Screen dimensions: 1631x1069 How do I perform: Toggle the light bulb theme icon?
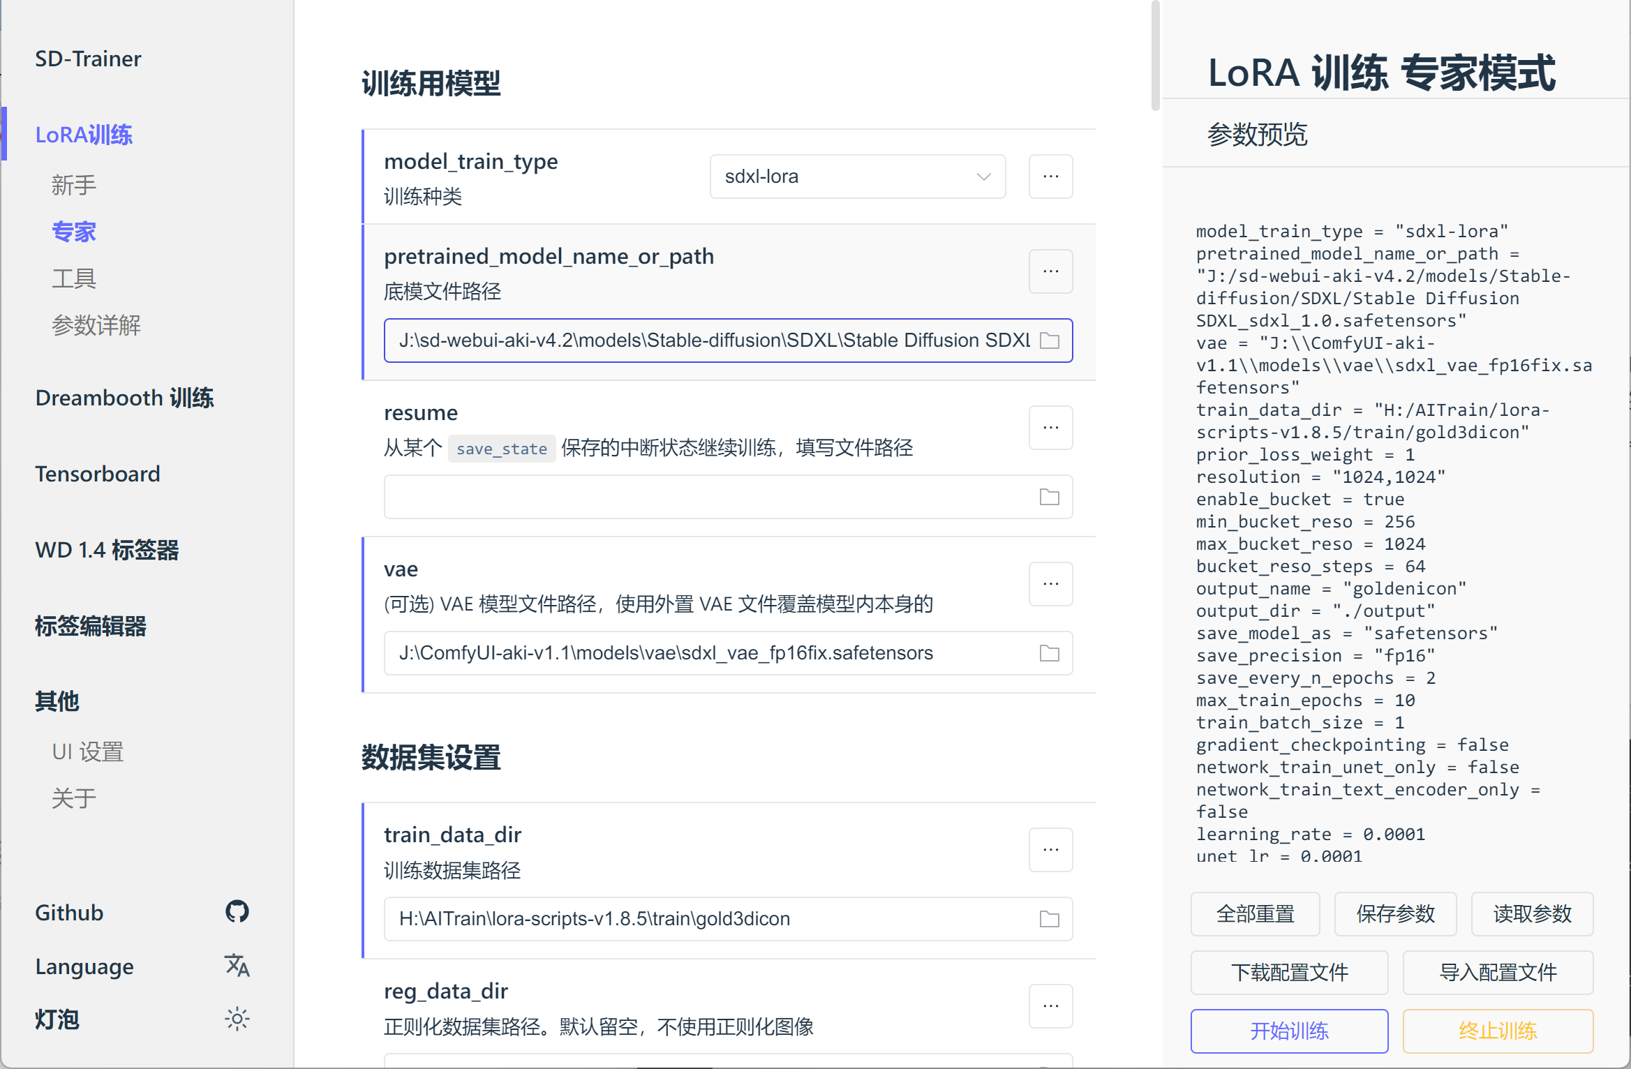(237, 1019)
